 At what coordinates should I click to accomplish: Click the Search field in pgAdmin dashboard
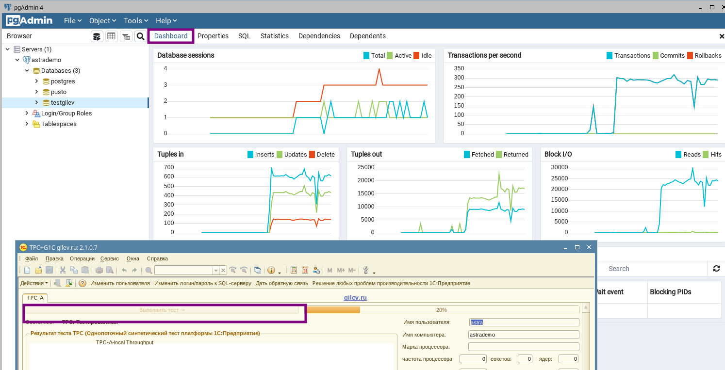tap(652, 268)
